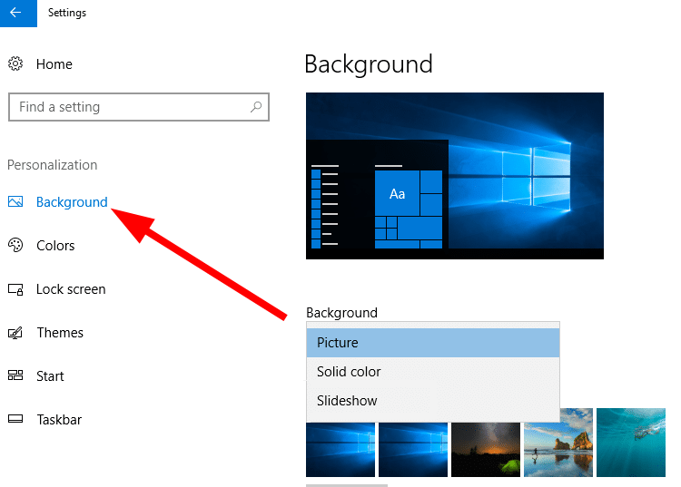Viewport: 681px width, 487px height.
Task: Click the desktop background preview image
Action: click(455, 176)
